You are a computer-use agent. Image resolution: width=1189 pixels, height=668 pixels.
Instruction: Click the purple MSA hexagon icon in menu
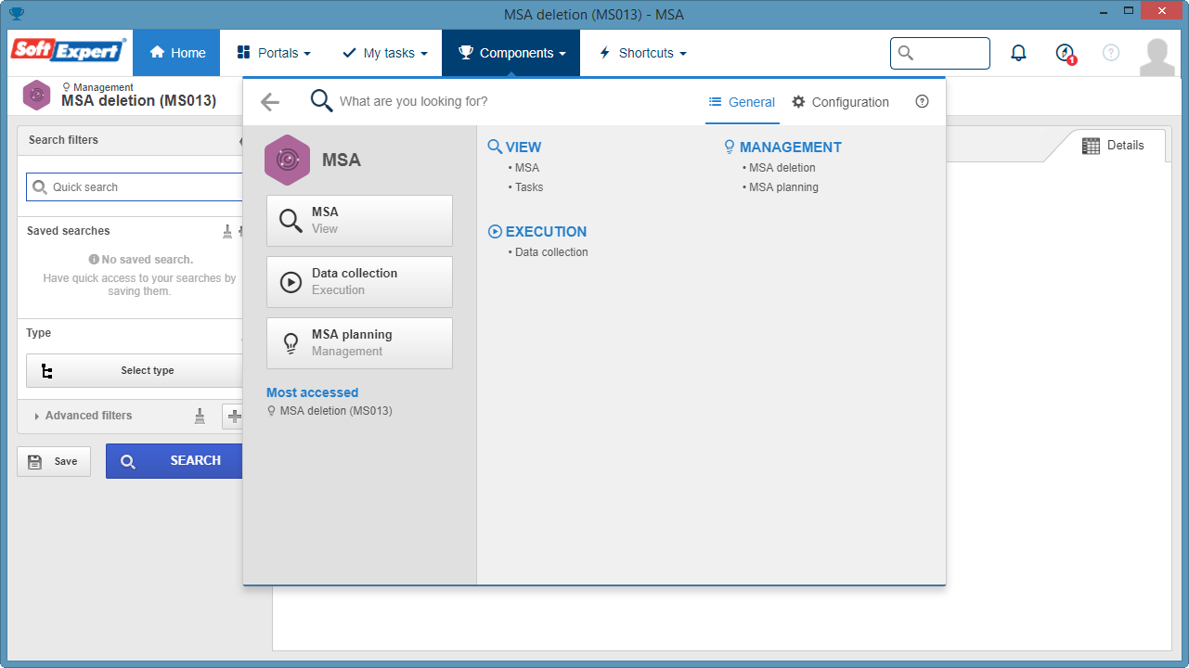click(287, 160)
